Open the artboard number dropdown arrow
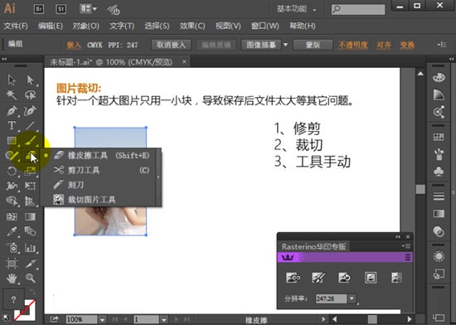 (163, 319)
